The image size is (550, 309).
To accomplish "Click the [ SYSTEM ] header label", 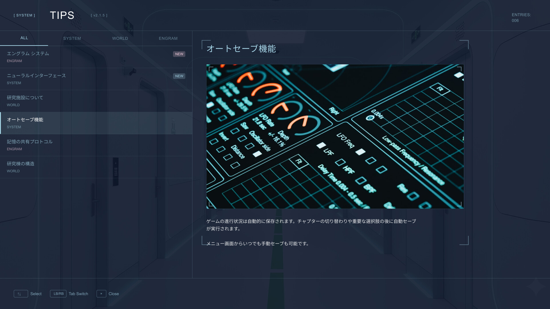I will point(24,15).
